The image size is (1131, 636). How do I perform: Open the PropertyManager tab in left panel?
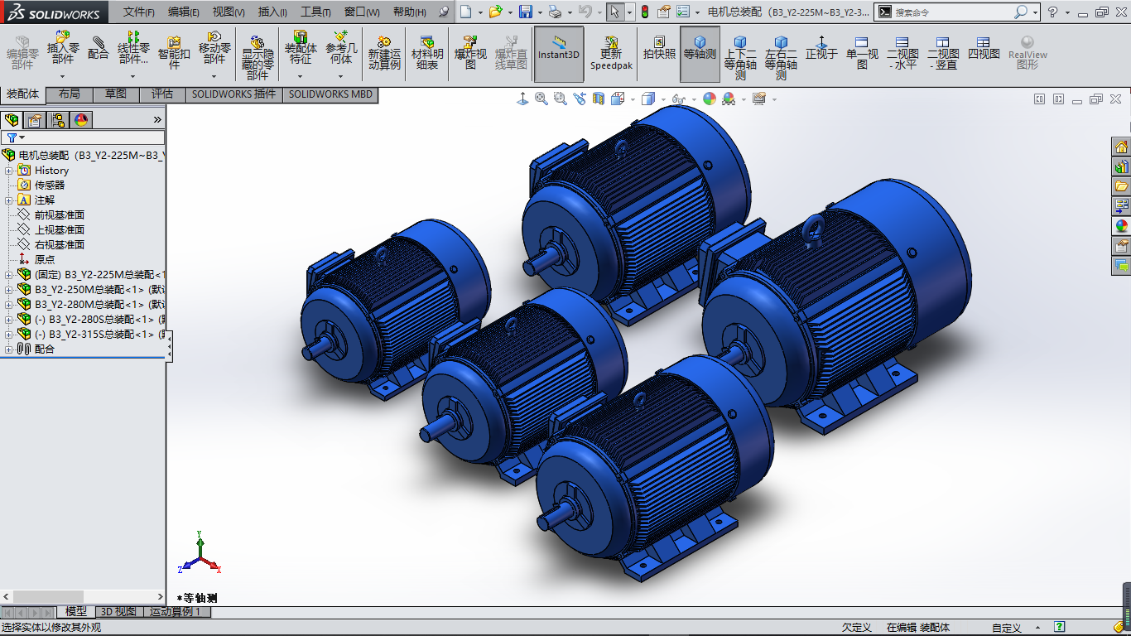pos(34,120)
